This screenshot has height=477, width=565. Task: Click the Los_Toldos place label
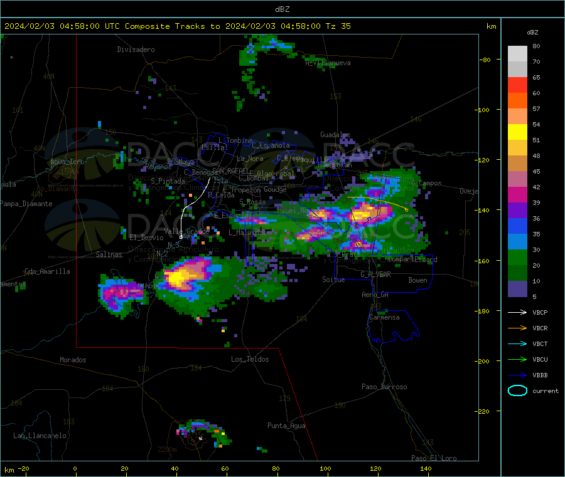(250, 359)
